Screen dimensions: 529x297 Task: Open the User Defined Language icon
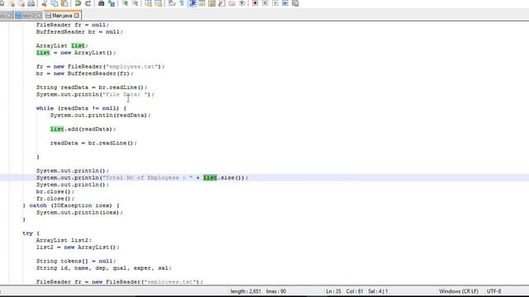coord(202,3)
